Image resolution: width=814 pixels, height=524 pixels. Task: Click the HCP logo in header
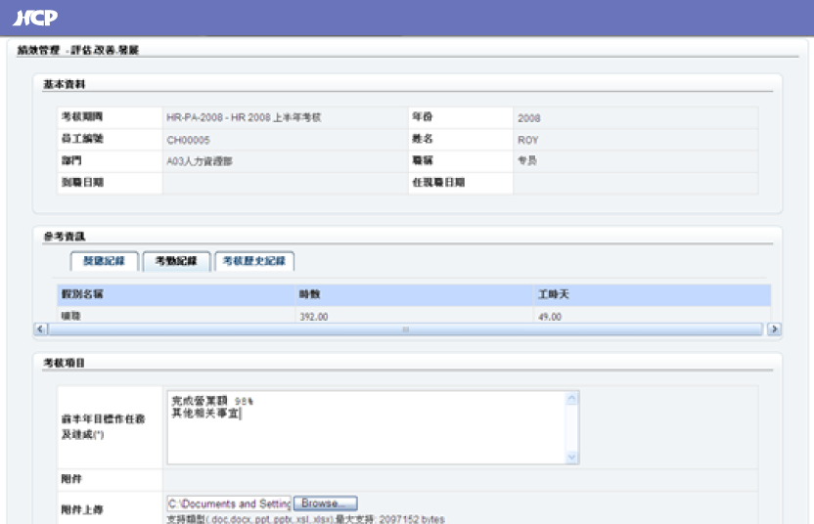(34, 17)
